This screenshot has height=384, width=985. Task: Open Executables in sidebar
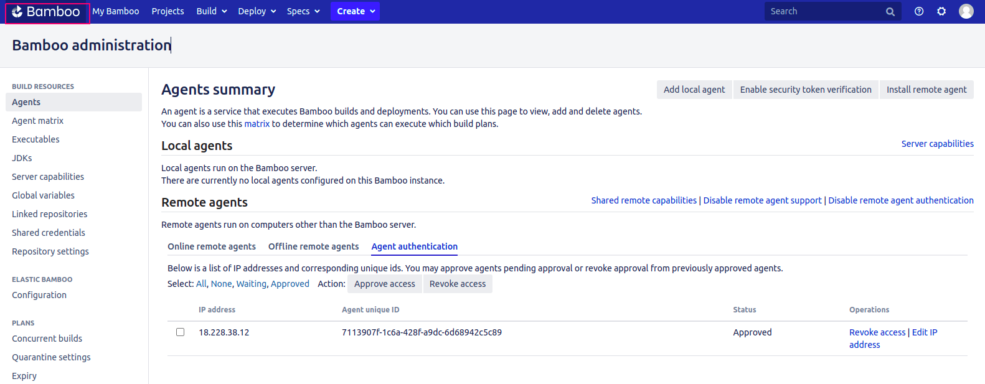[x=35, y=139]
